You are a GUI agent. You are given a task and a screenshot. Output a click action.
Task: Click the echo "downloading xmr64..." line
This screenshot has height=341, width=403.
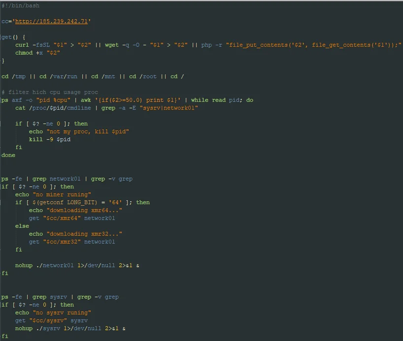coord(75,210)
